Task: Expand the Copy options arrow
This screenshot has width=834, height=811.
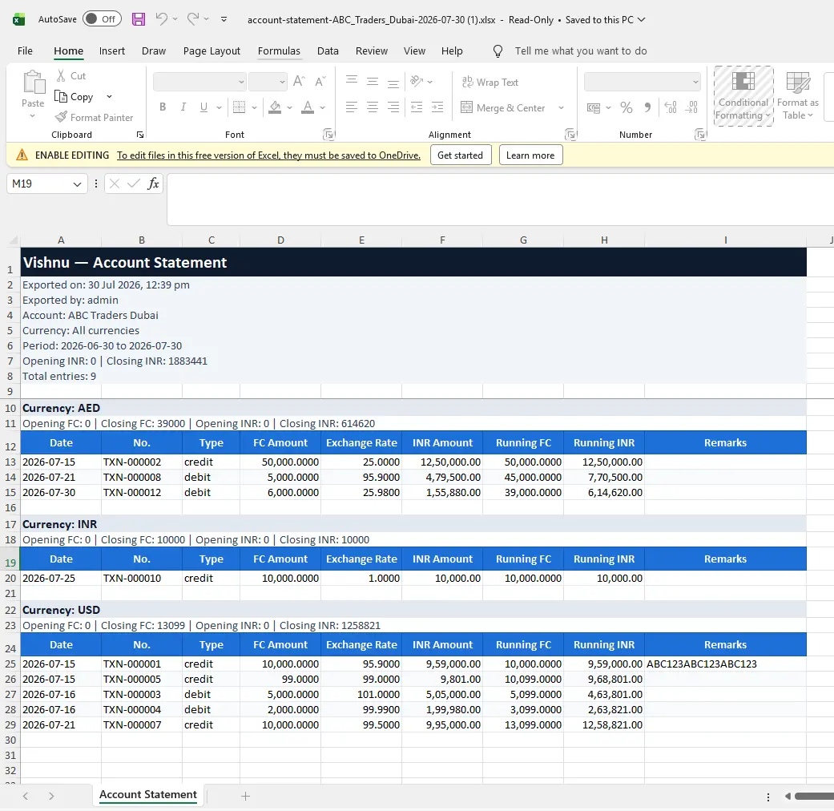Action: click(x=109, y=96)
